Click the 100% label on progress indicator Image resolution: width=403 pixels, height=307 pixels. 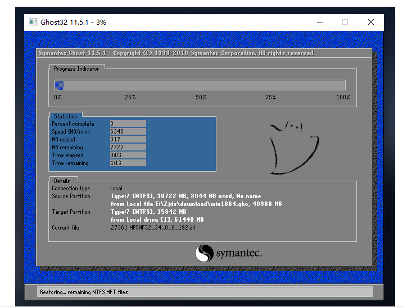(343, 97)
